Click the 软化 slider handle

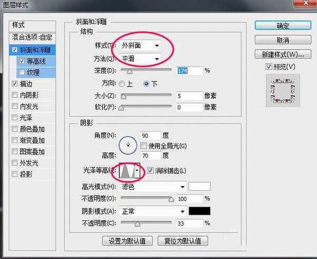(121, 108)
